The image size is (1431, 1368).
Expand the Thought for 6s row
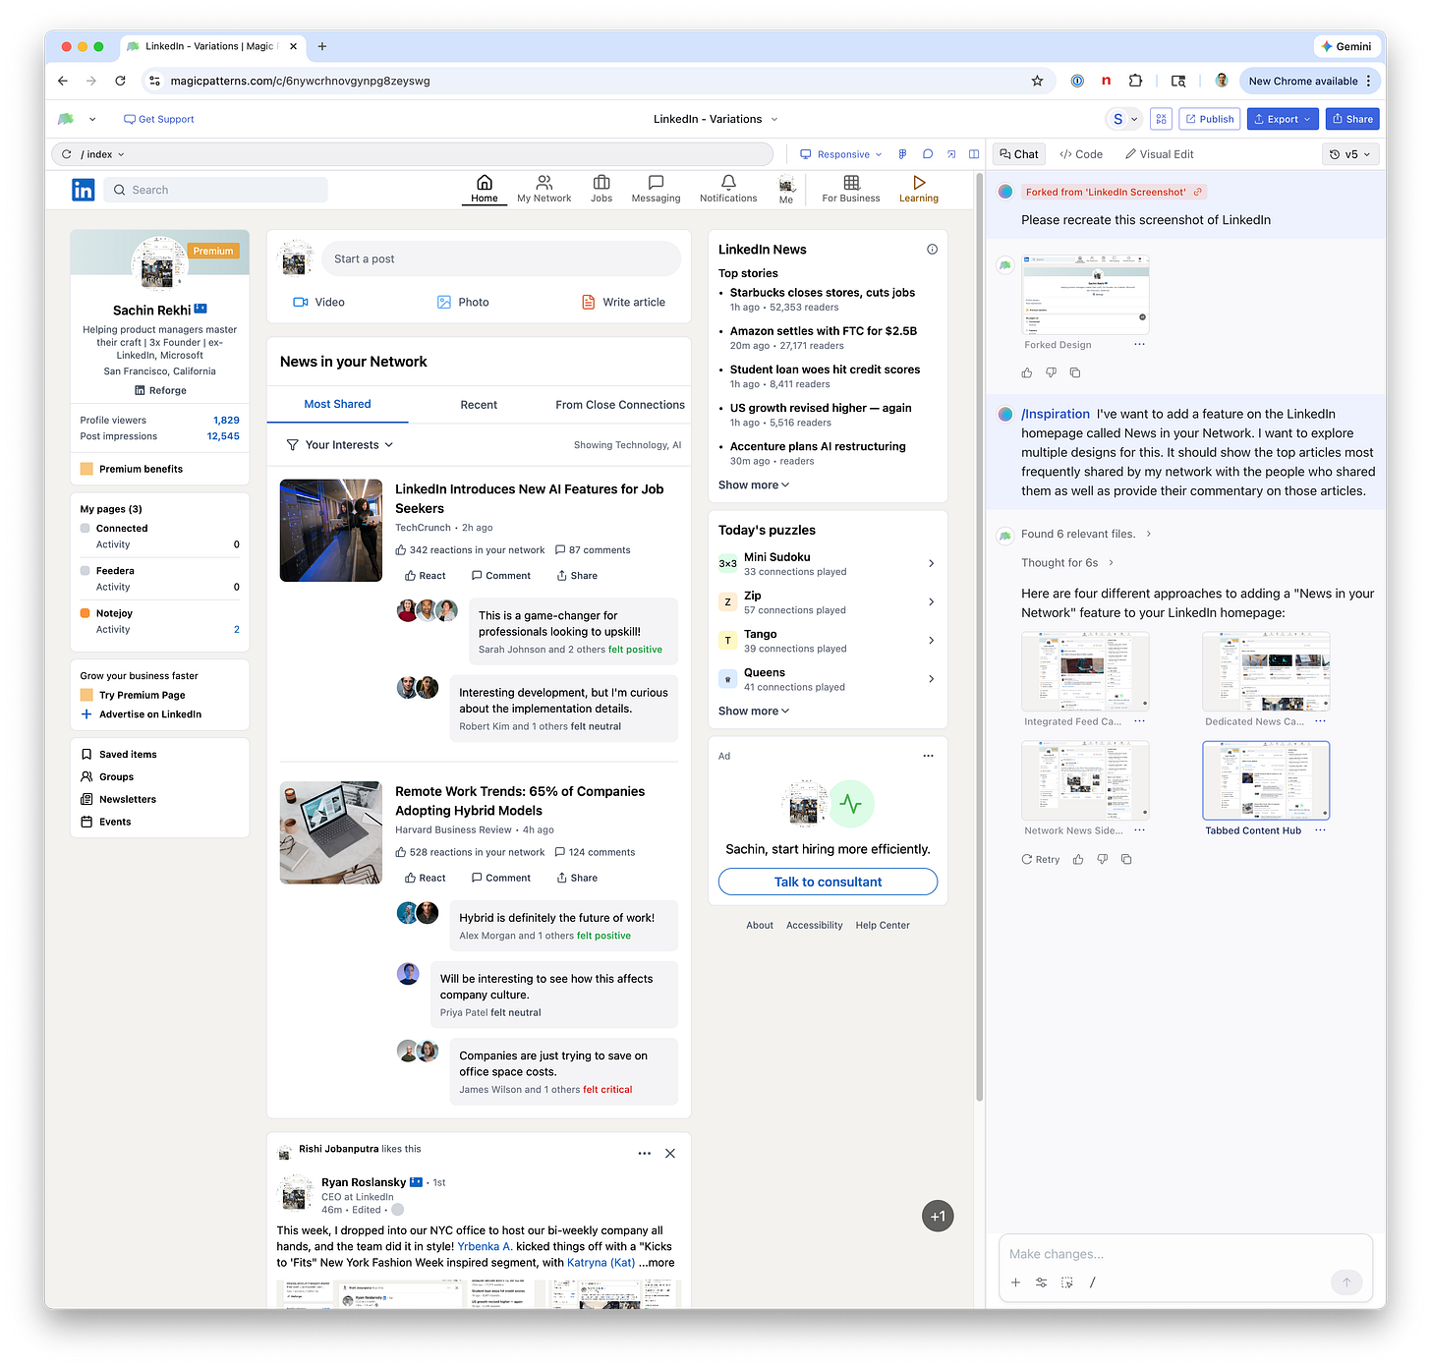(1067, 563)
